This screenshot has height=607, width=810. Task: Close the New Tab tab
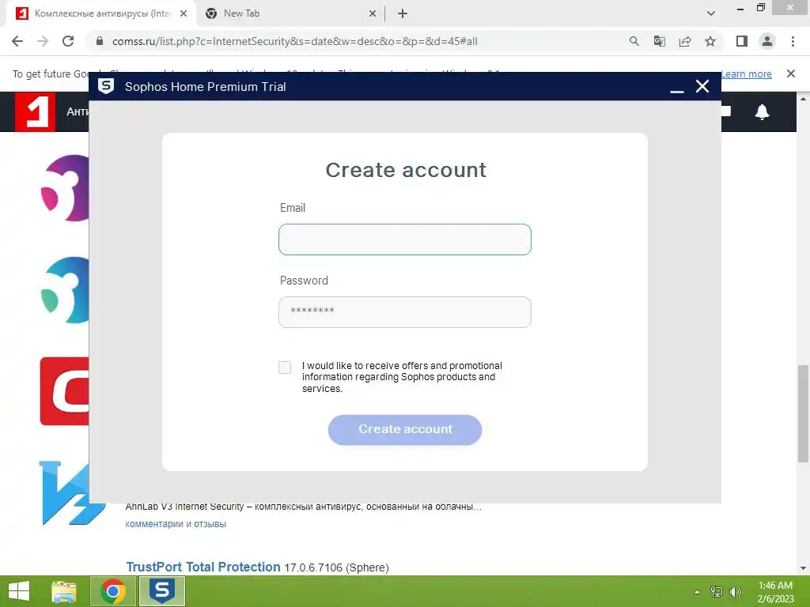(373, 13)
